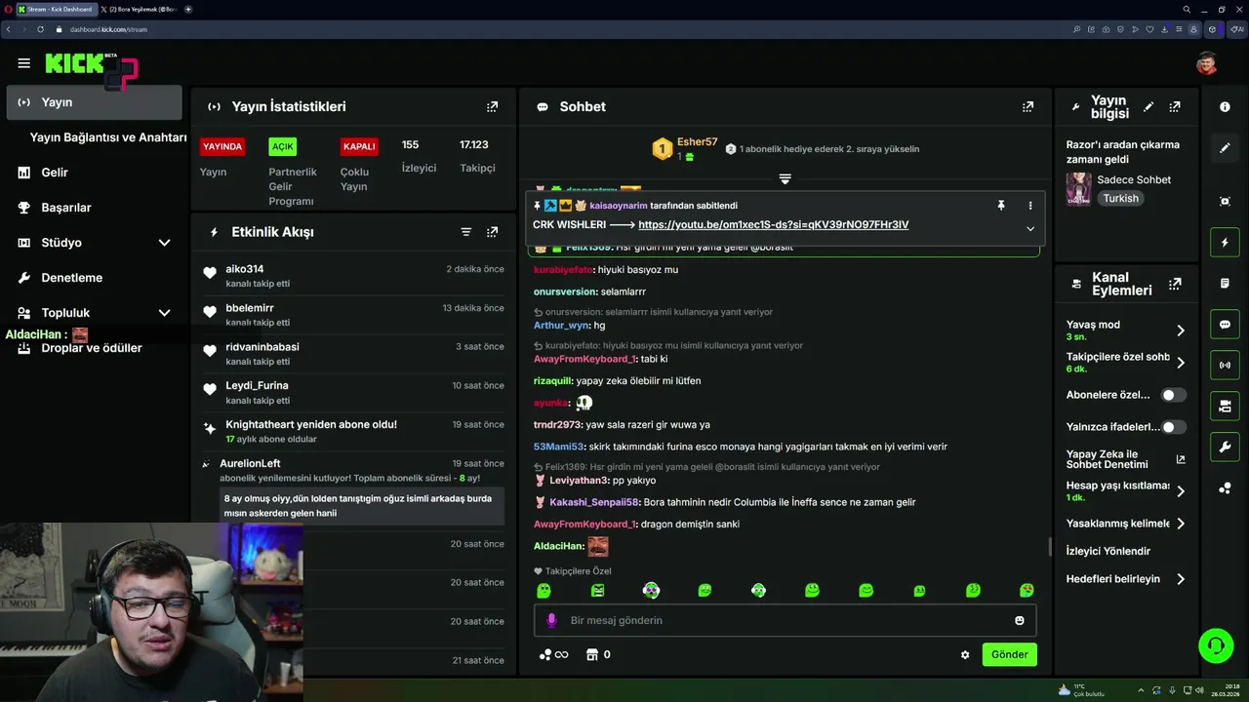Click the channel points icon with infinity symbol
This screenshot has width=1249, height=702.
coord(553,654)
